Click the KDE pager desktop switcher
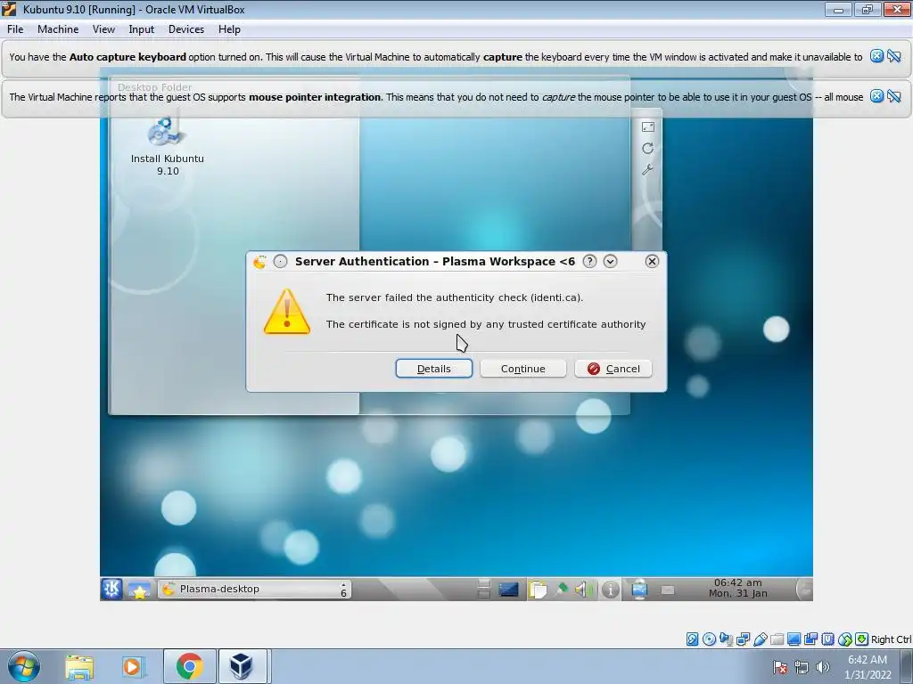Screen dimensions: 913x684 483,590
